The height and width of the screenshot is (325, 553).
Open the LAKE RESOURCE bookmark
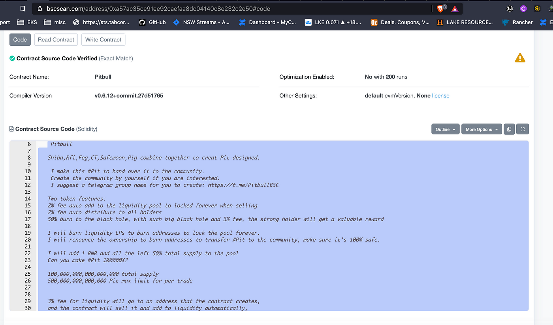pyautogui.click(x=465, y=22)
